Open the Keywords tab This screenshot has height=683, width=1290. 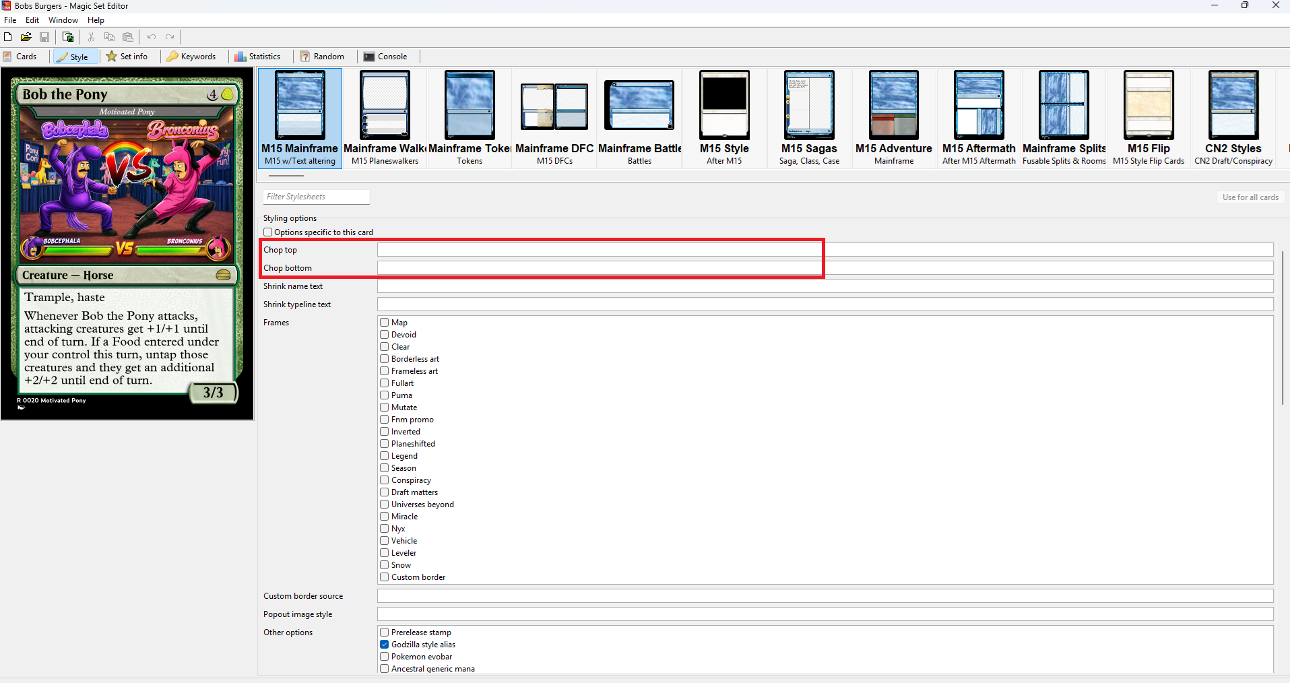click(191, 57)
